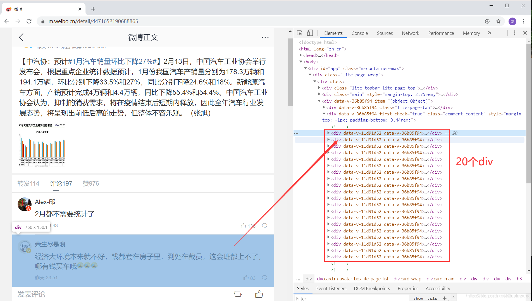Select the Properties pane tab
Image resolution: width=532 pixels, height=301 pixels.
[x=408, y=288]
